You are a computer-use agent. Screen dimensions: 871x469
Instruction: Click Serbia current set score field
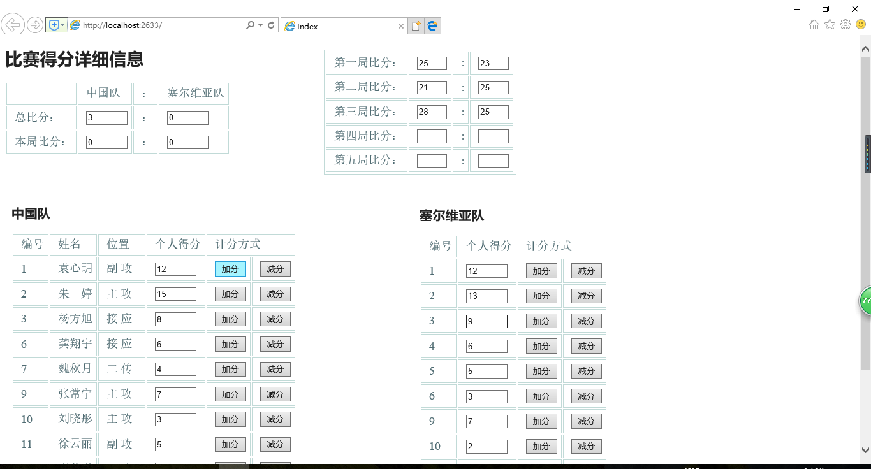pyautogui.click(x=187, y=142)
